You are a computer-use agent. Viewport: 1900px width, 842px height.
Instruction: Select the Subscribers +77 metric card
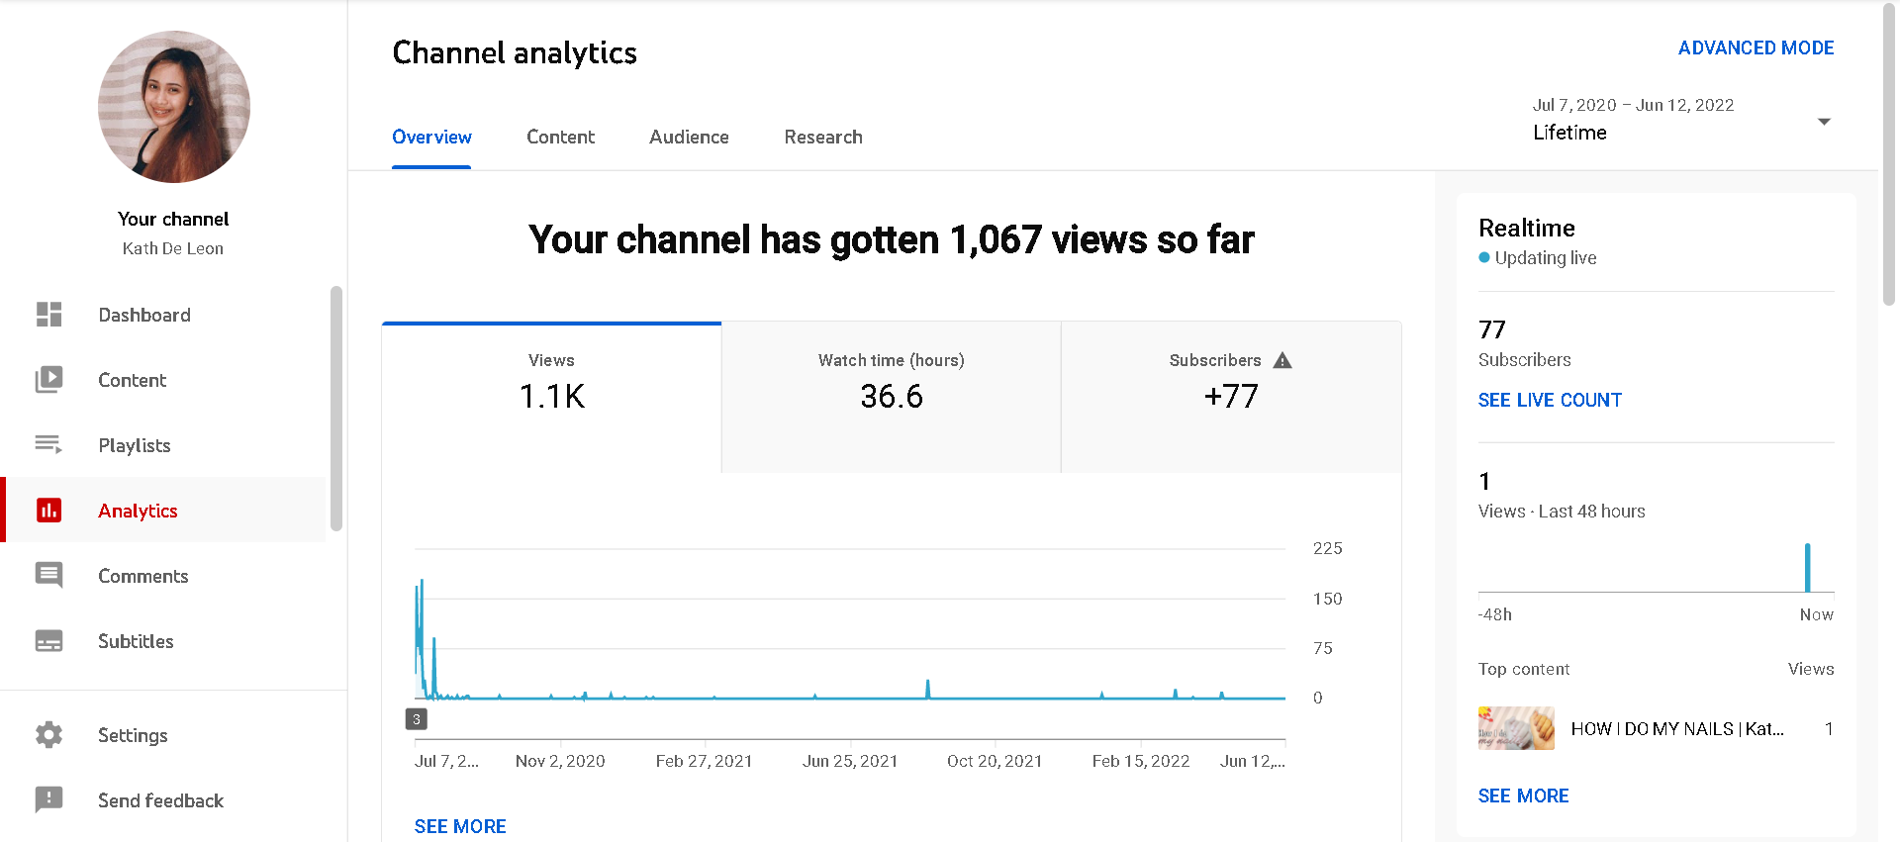pos(1230,396)
